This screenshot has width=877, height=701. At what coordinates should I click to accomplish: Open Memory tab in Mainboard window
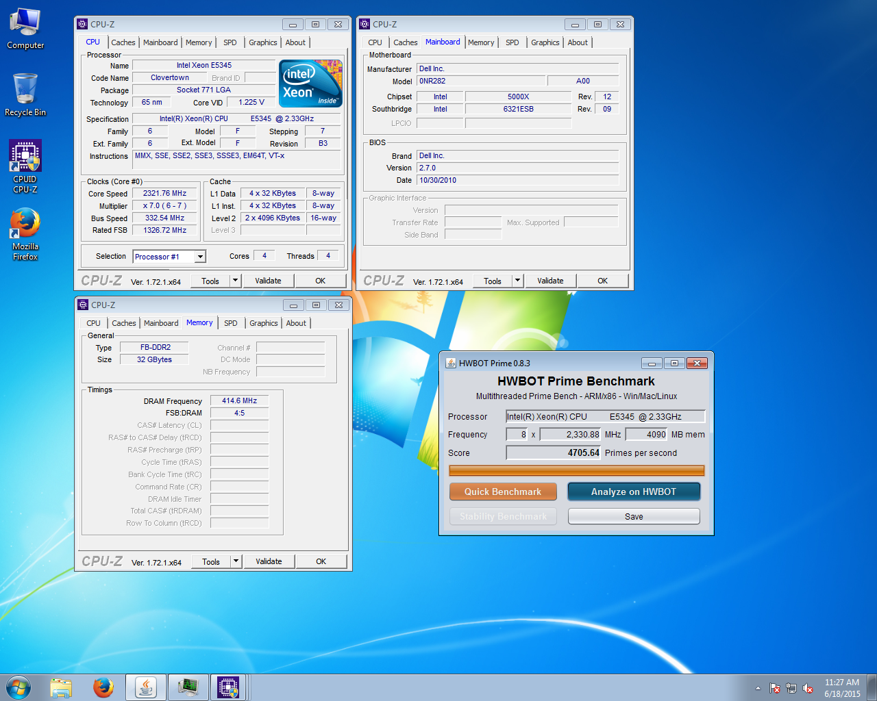pos(481,42)
